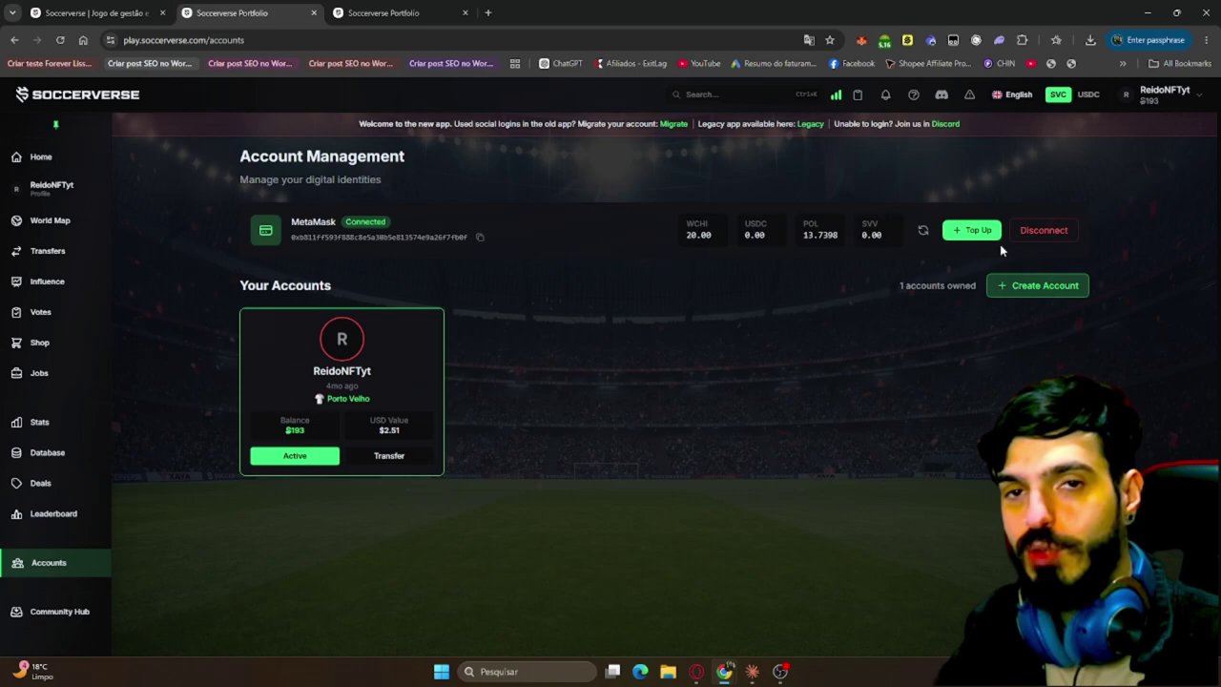The height and width of the screenshot is (687, 1221).
Task: Open browser downloads icon
Action: pyautogui.click(x=1090, y=40)
